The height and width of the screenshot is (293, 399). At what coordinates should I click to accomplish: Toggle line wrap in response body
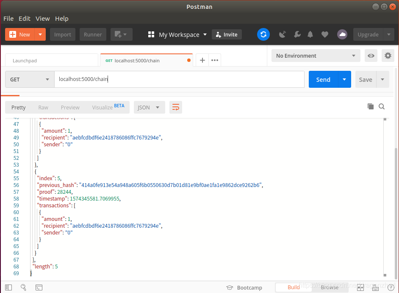click(x=176, y=107)
